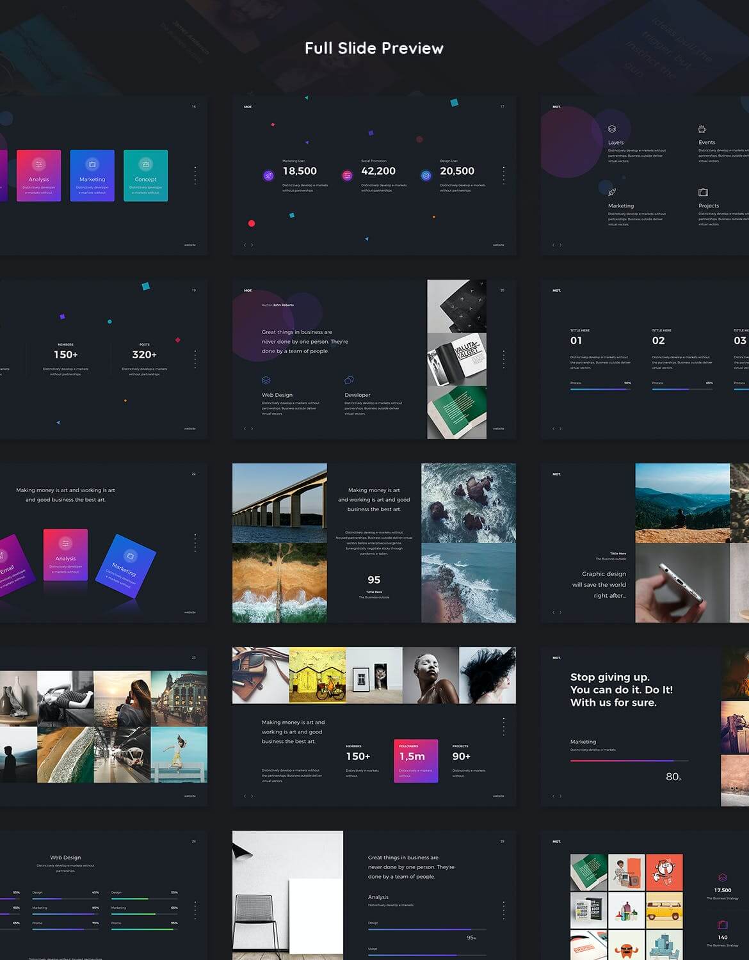Viewport: 749px width, 960px height.
Task: Click previous arrow on the 18,500 statistics slide
Action: 245,245
